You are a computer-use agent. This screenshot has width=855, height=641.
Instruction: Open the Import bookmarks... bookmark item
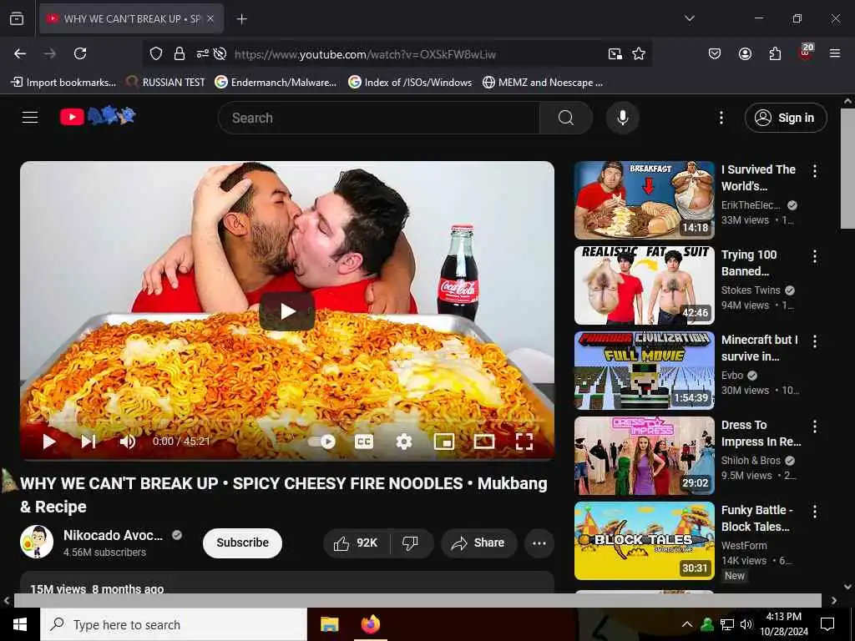click(x=63, y=83)
